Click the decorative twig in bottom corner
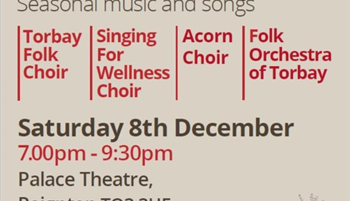Screen dimensions: 350x201 (x=311, y=197)
